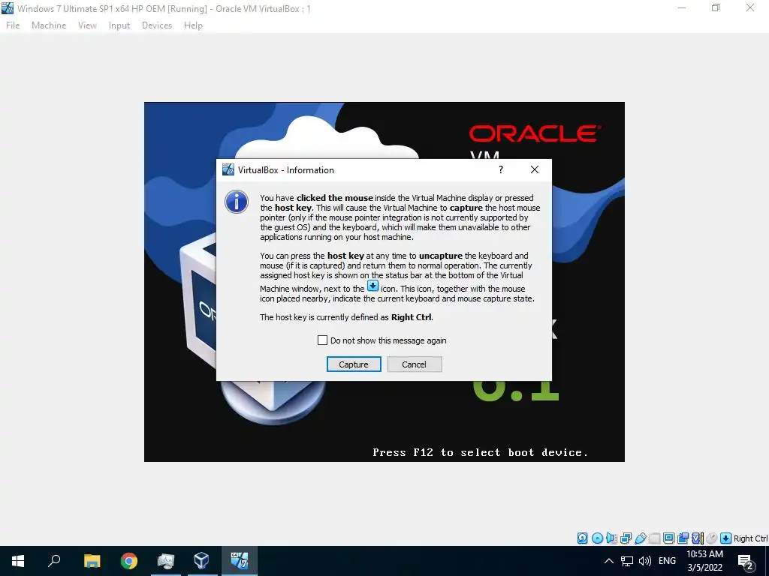
Task: Open the volume control in system tray
Action: click(645, 561)
